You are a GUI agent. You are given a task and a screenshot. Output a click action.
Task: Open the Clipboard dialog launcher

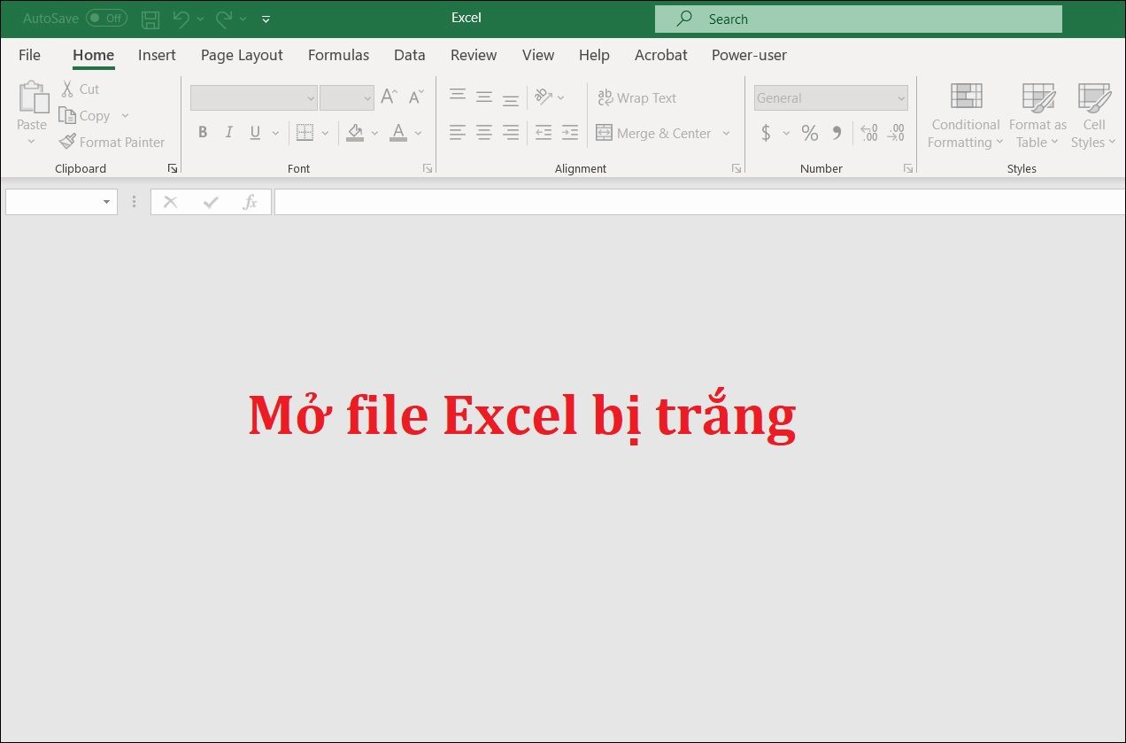[172, 168]
